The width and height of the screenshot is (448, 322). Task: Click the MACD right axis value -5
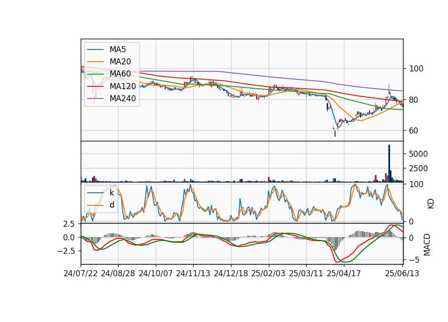pos(414,260)
